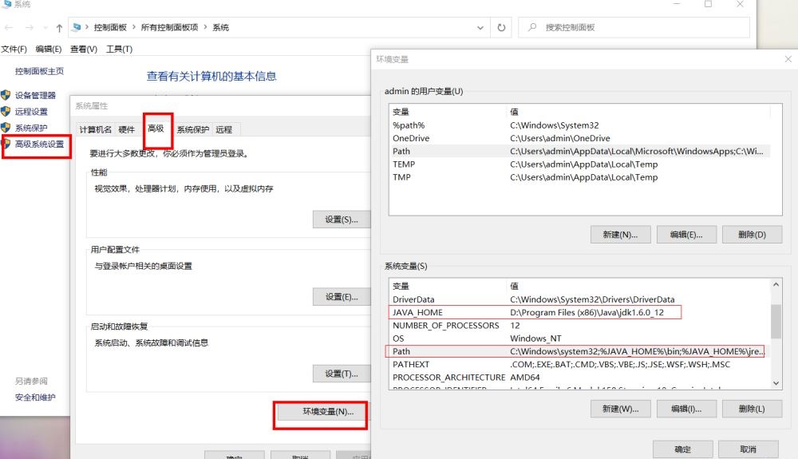Open the 查看(V) menu

[x=84, y=49]
